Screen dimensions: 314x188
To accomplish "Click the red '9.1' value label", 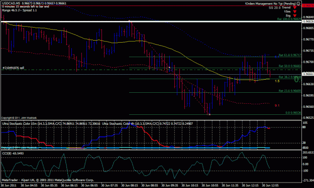I will (277, 105).
